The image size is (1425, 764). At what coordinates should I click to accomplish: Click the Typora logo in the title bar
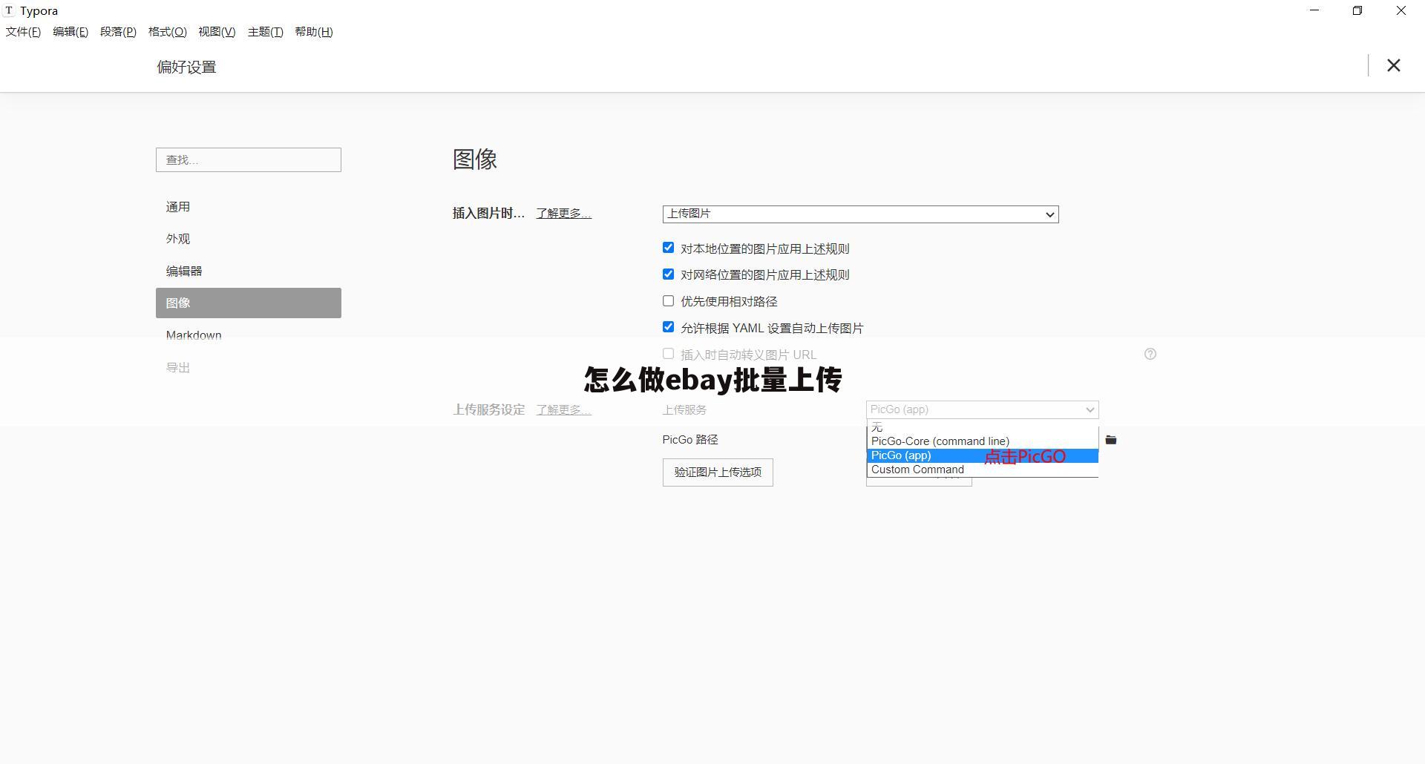pyautogui.click(x=10, y=10)
